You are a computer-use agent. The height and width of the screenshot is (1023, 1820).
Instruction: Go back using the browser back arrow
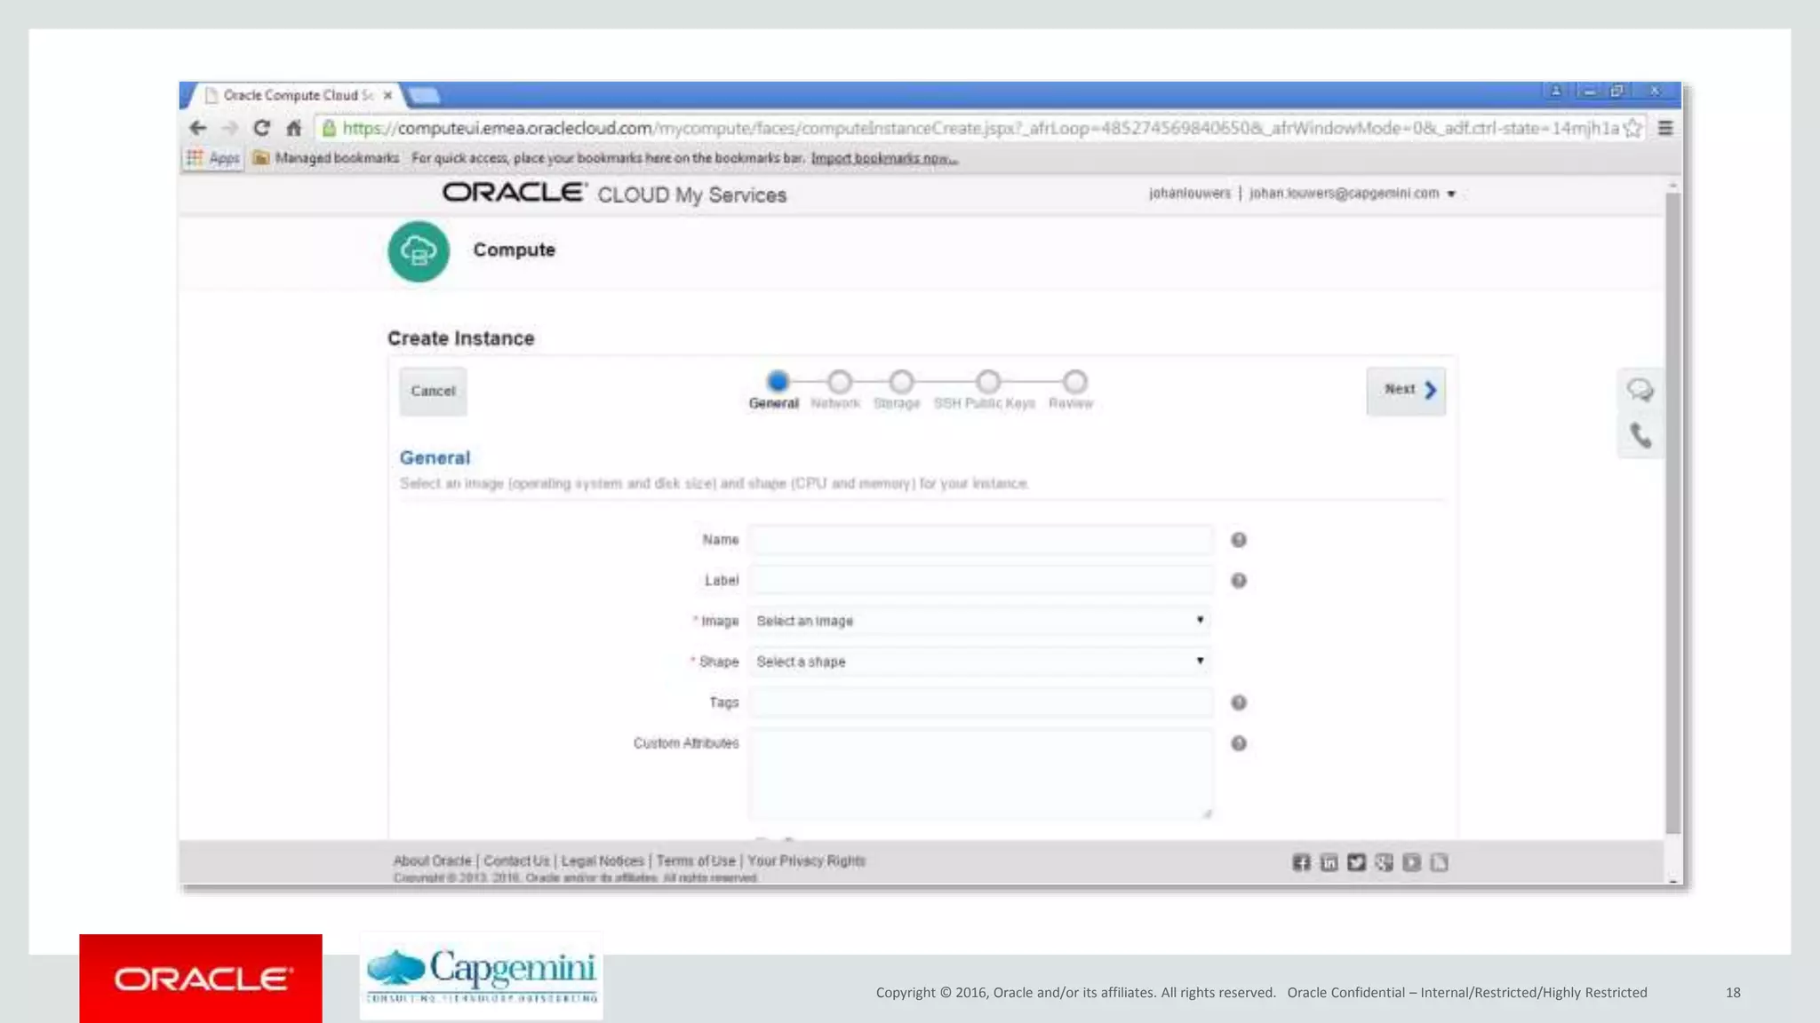[x=198, y=129]
